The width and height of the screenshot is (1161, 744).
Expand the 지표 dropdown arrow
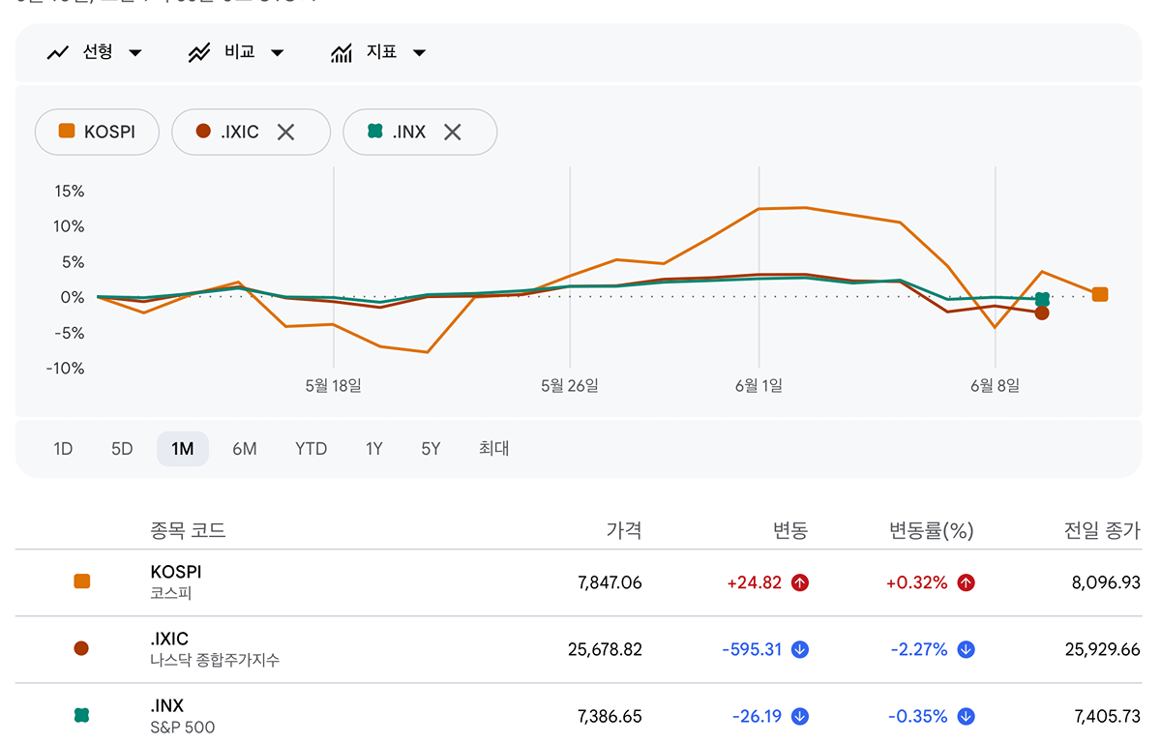419,53
